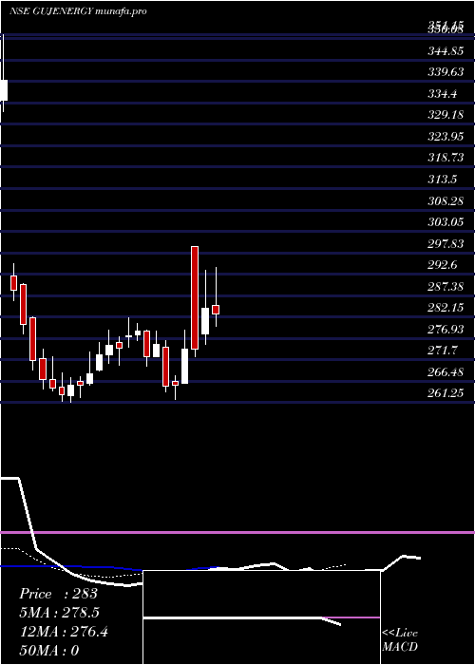Click the 292.6 axis label
Viewport: 475px width, 665px height.
point(443,265)
